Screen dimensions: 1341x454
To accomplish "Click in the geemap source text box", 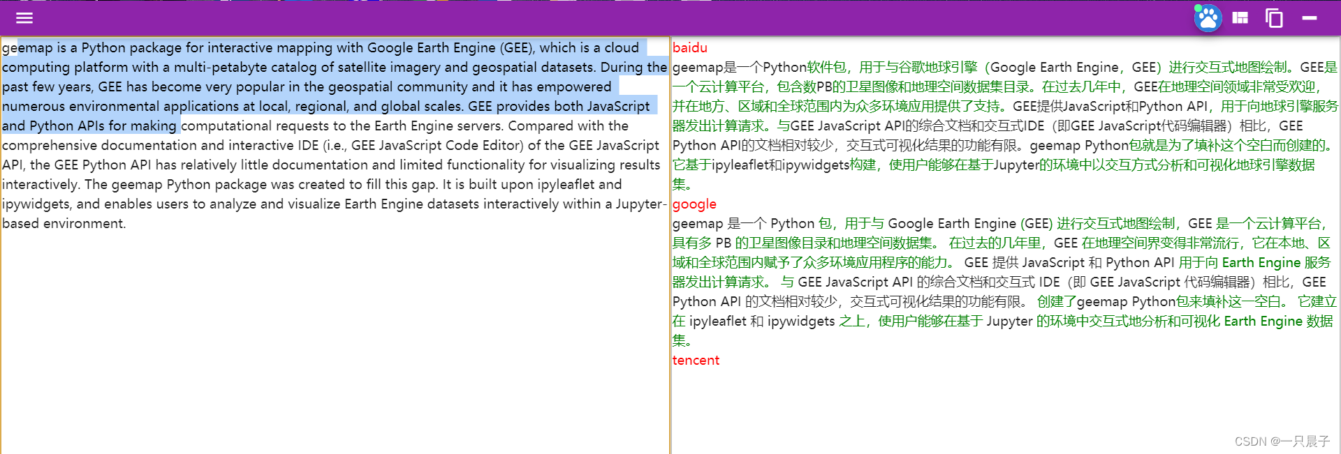I will coord(335,245).
